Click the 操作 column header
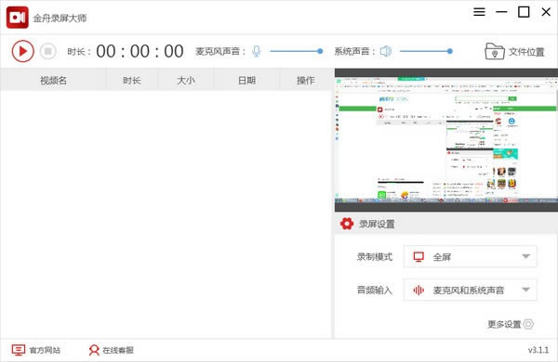Screen dimensions: 558x362 coord(306,80)
